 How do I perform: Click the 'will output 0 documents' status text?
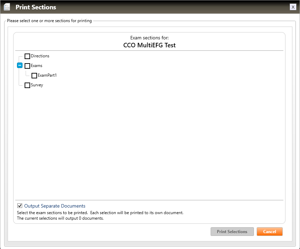tap(60, 218)
